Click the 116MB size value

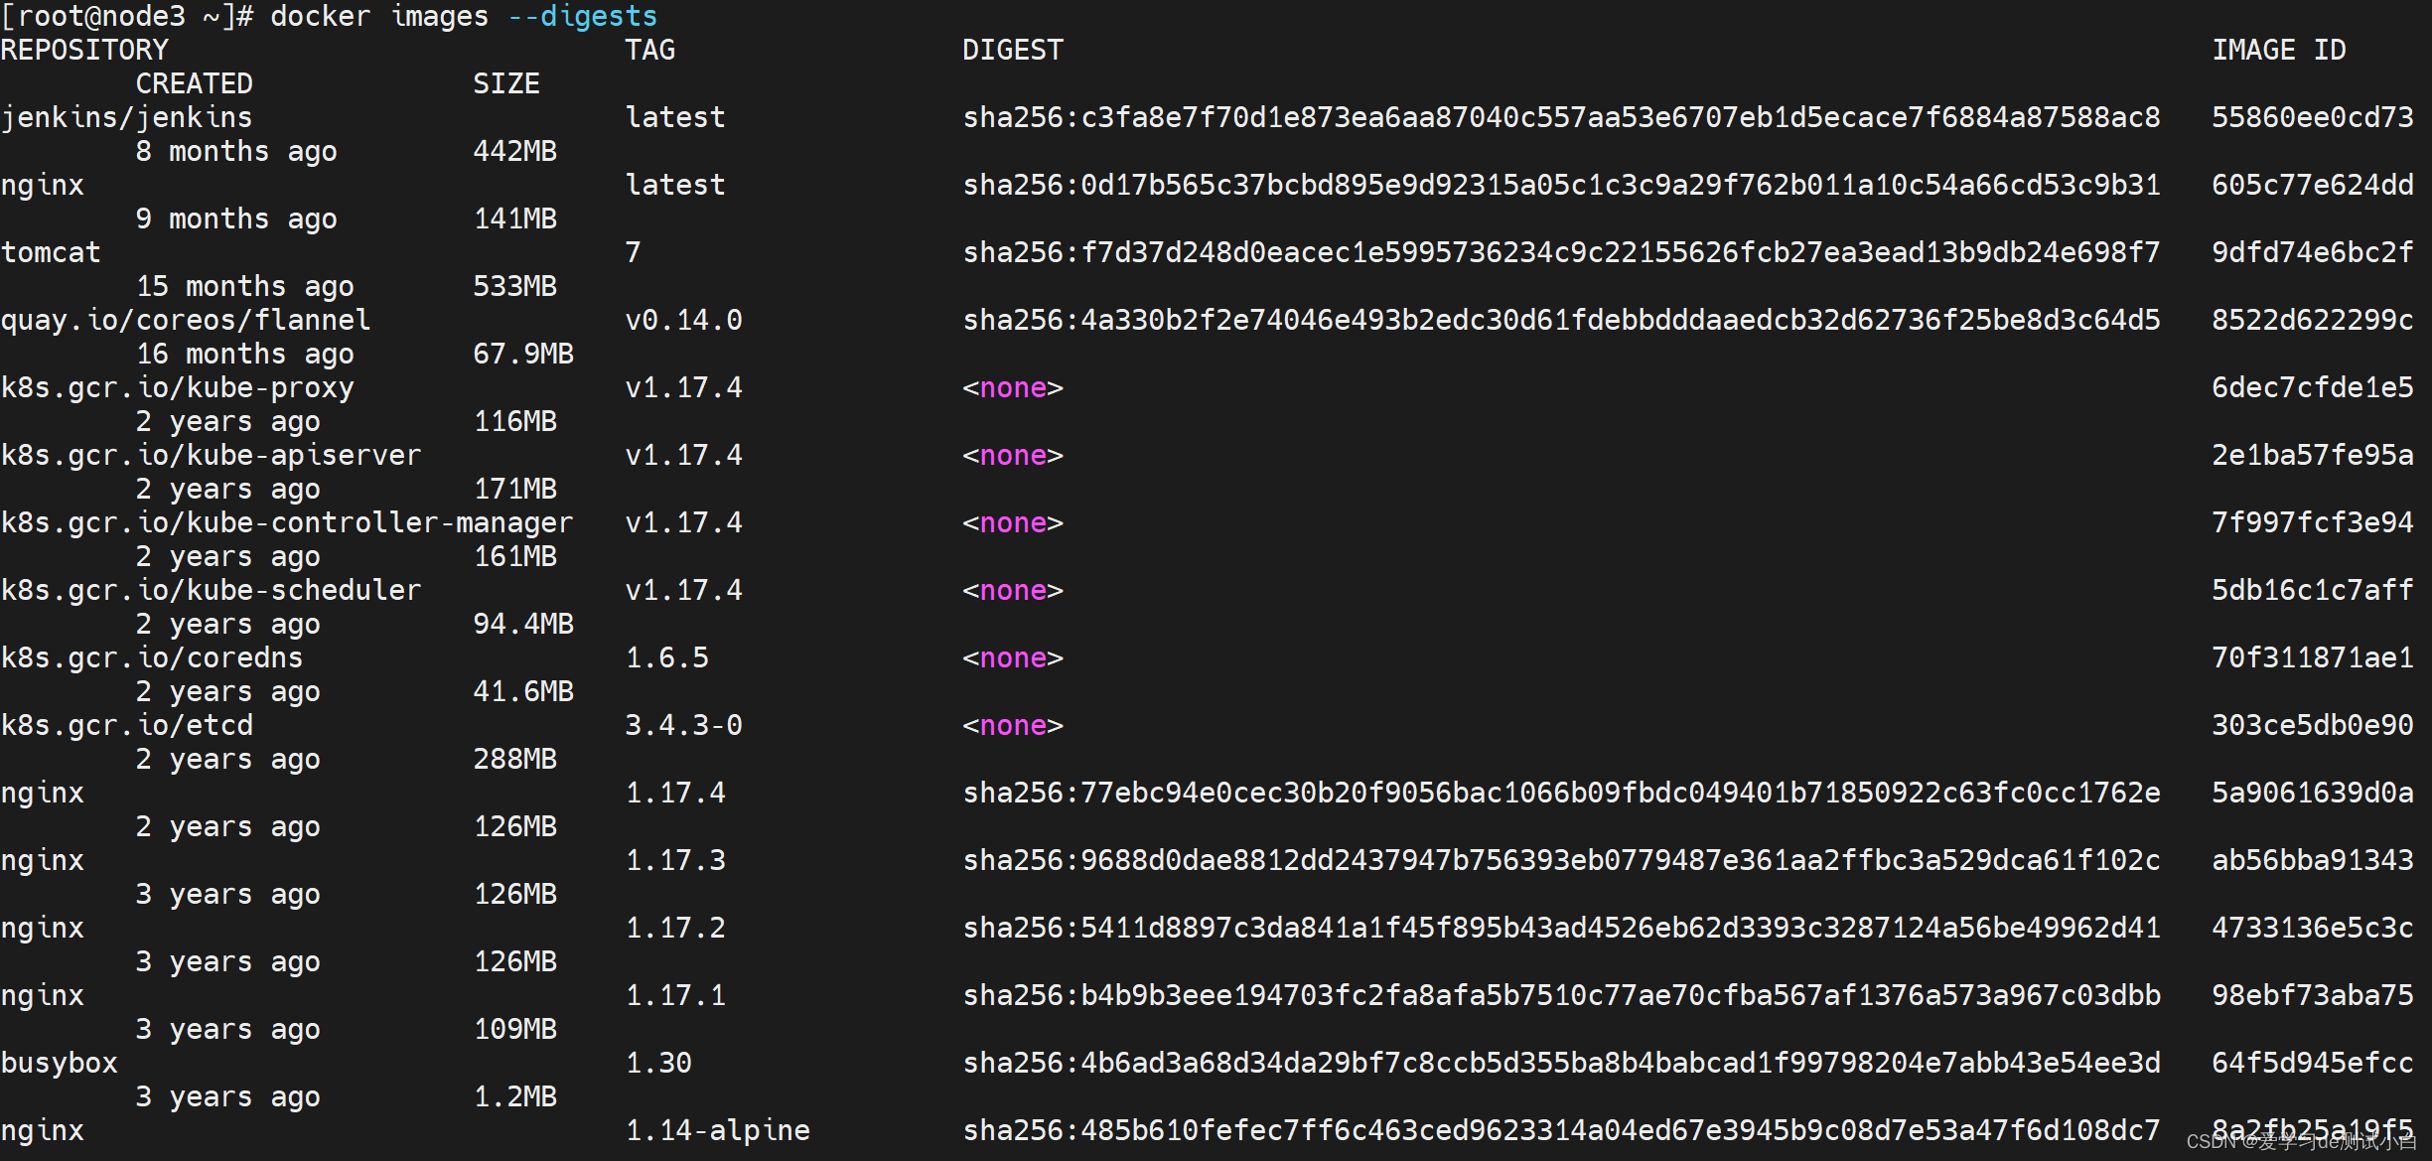tap(515, 422)
